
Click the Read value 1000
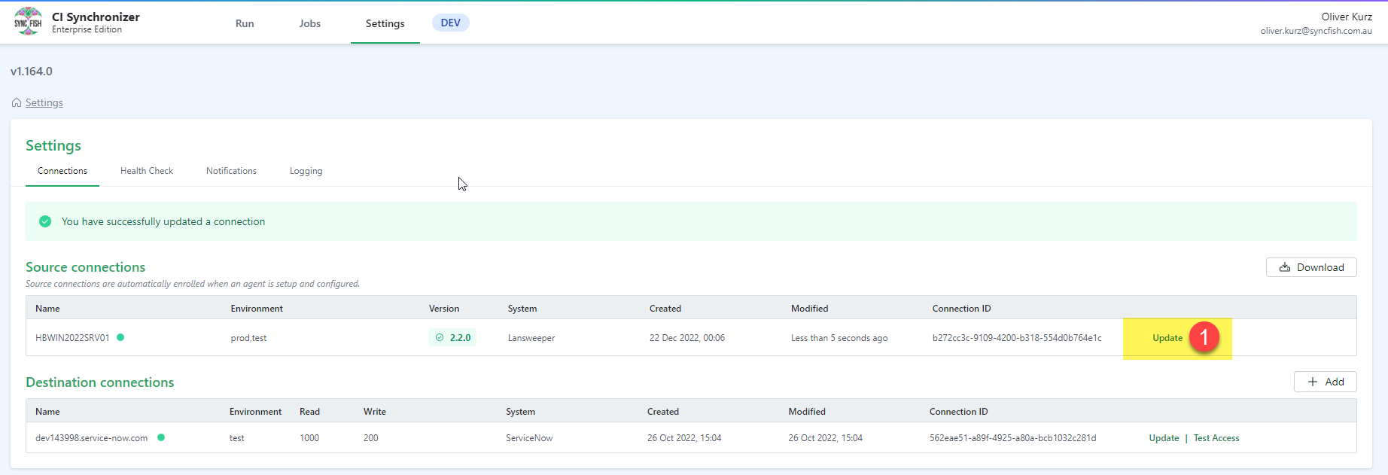pos(309,438)
